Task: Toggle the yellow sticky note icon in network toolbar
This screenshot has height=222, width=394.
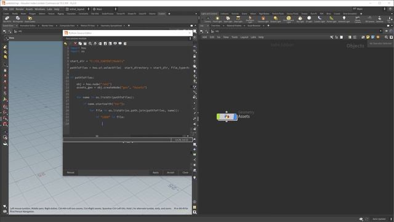Action: tap(368, 37)
